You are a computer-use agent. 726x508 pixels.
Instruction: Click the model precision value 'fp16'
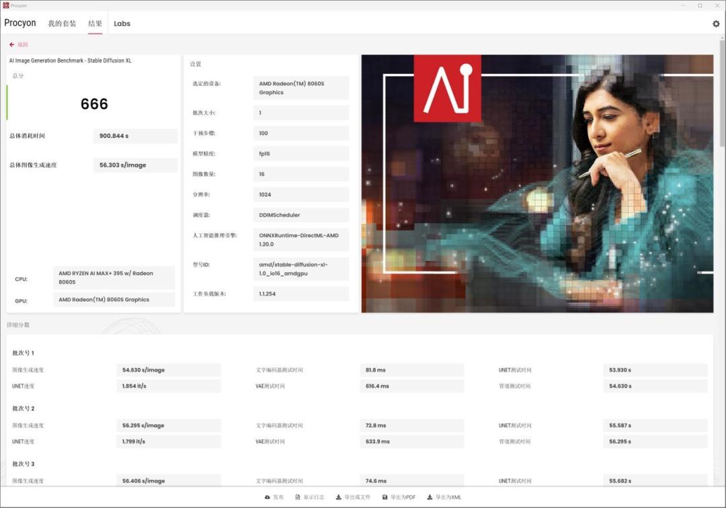301,154
